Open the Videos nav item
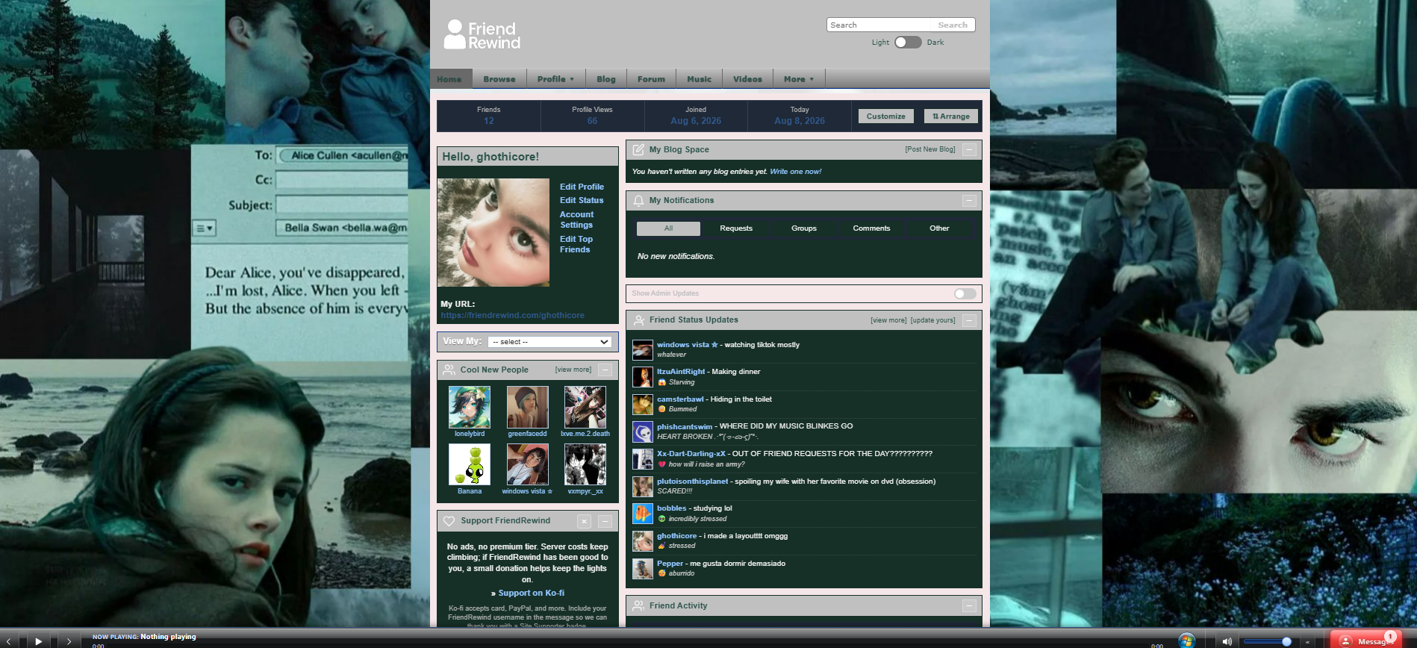The height and width of the screenshot is (648, 1417). tap(747, 79)
